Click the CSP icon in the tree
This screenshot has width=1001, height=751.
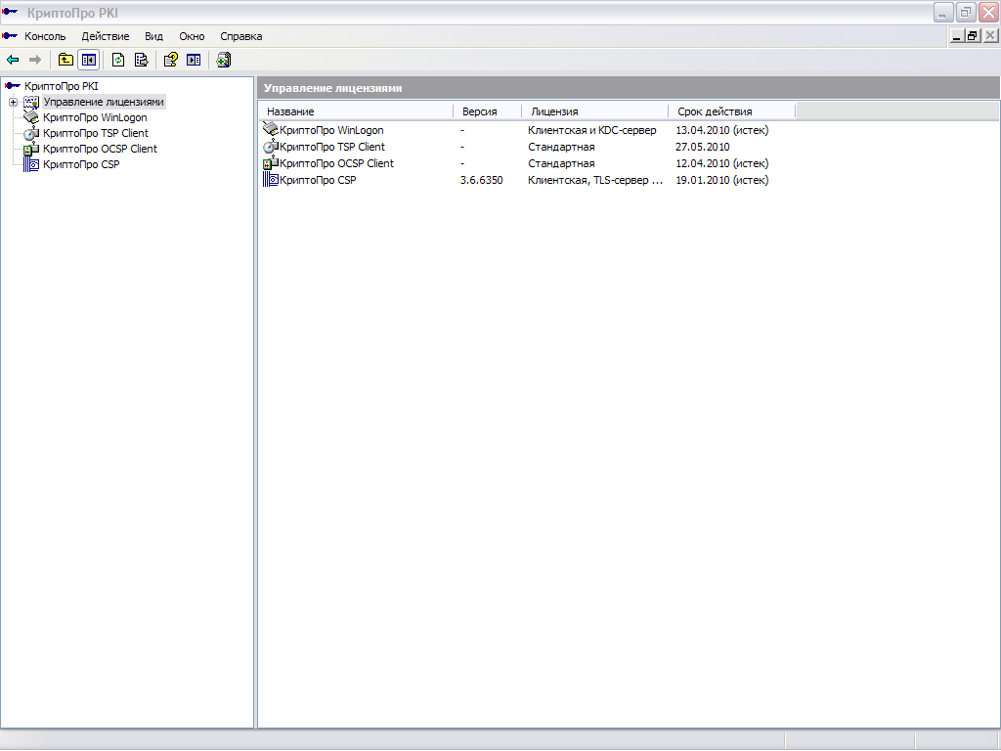(31, 164)
